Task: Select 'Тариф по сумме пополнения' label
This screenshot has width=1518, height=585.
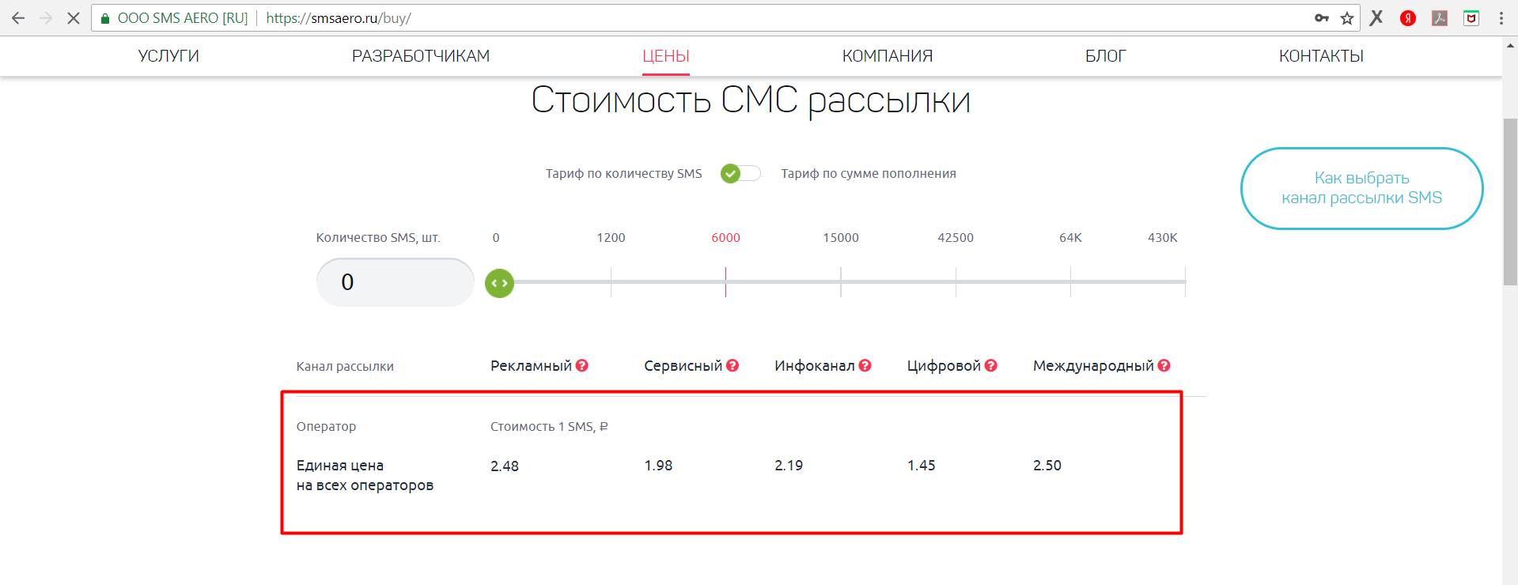Action: (x=869, y=173)
